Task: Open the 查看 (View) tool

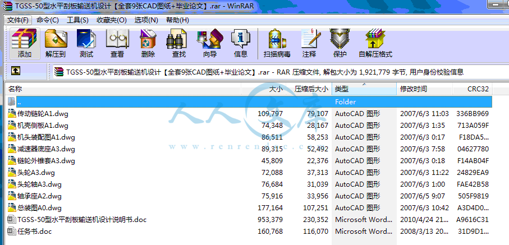Action: click(x=117, y=44)
